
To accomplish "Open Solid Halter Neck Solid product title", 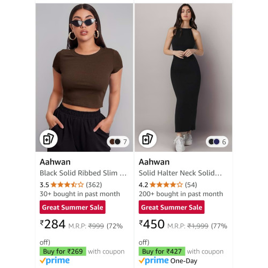I will tap(180, 173).
